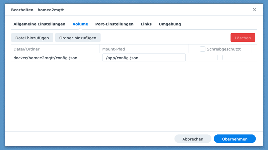Click the empty area below the volume list
Viewport: 268px width, 150px height.
click(134, 97)
